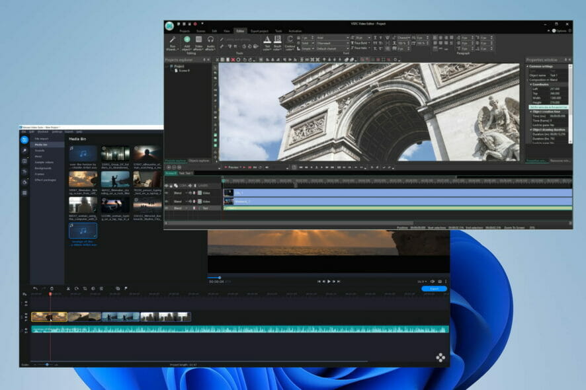Collapse Project tree in VSDC Projects explorer
586x390 pixels.
(167, 66)
